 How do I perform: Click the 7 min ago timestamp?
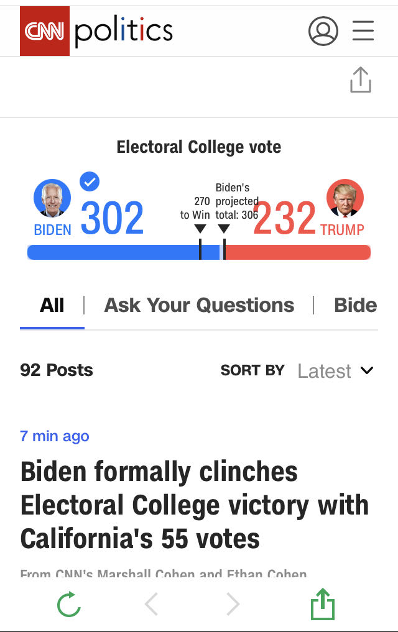tap(55, 436)
